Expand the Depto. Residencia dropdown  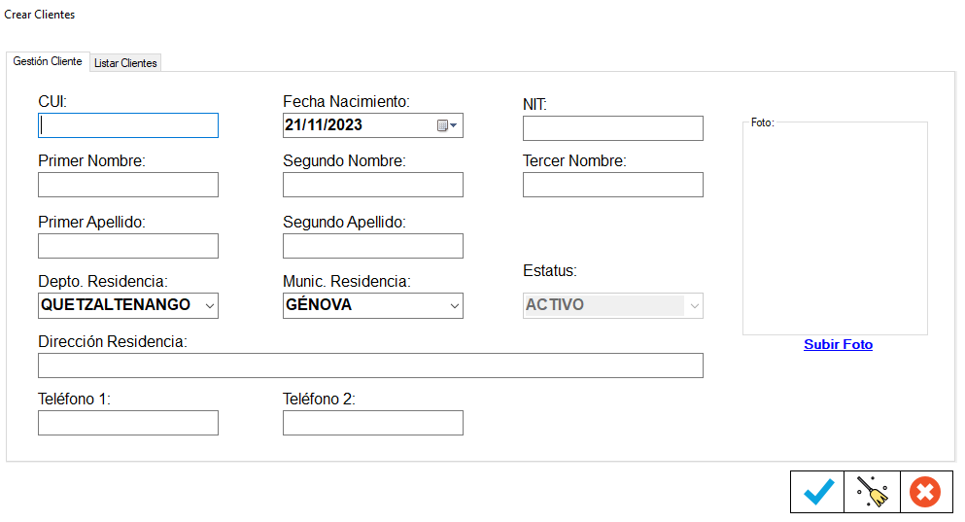point(210,305)
